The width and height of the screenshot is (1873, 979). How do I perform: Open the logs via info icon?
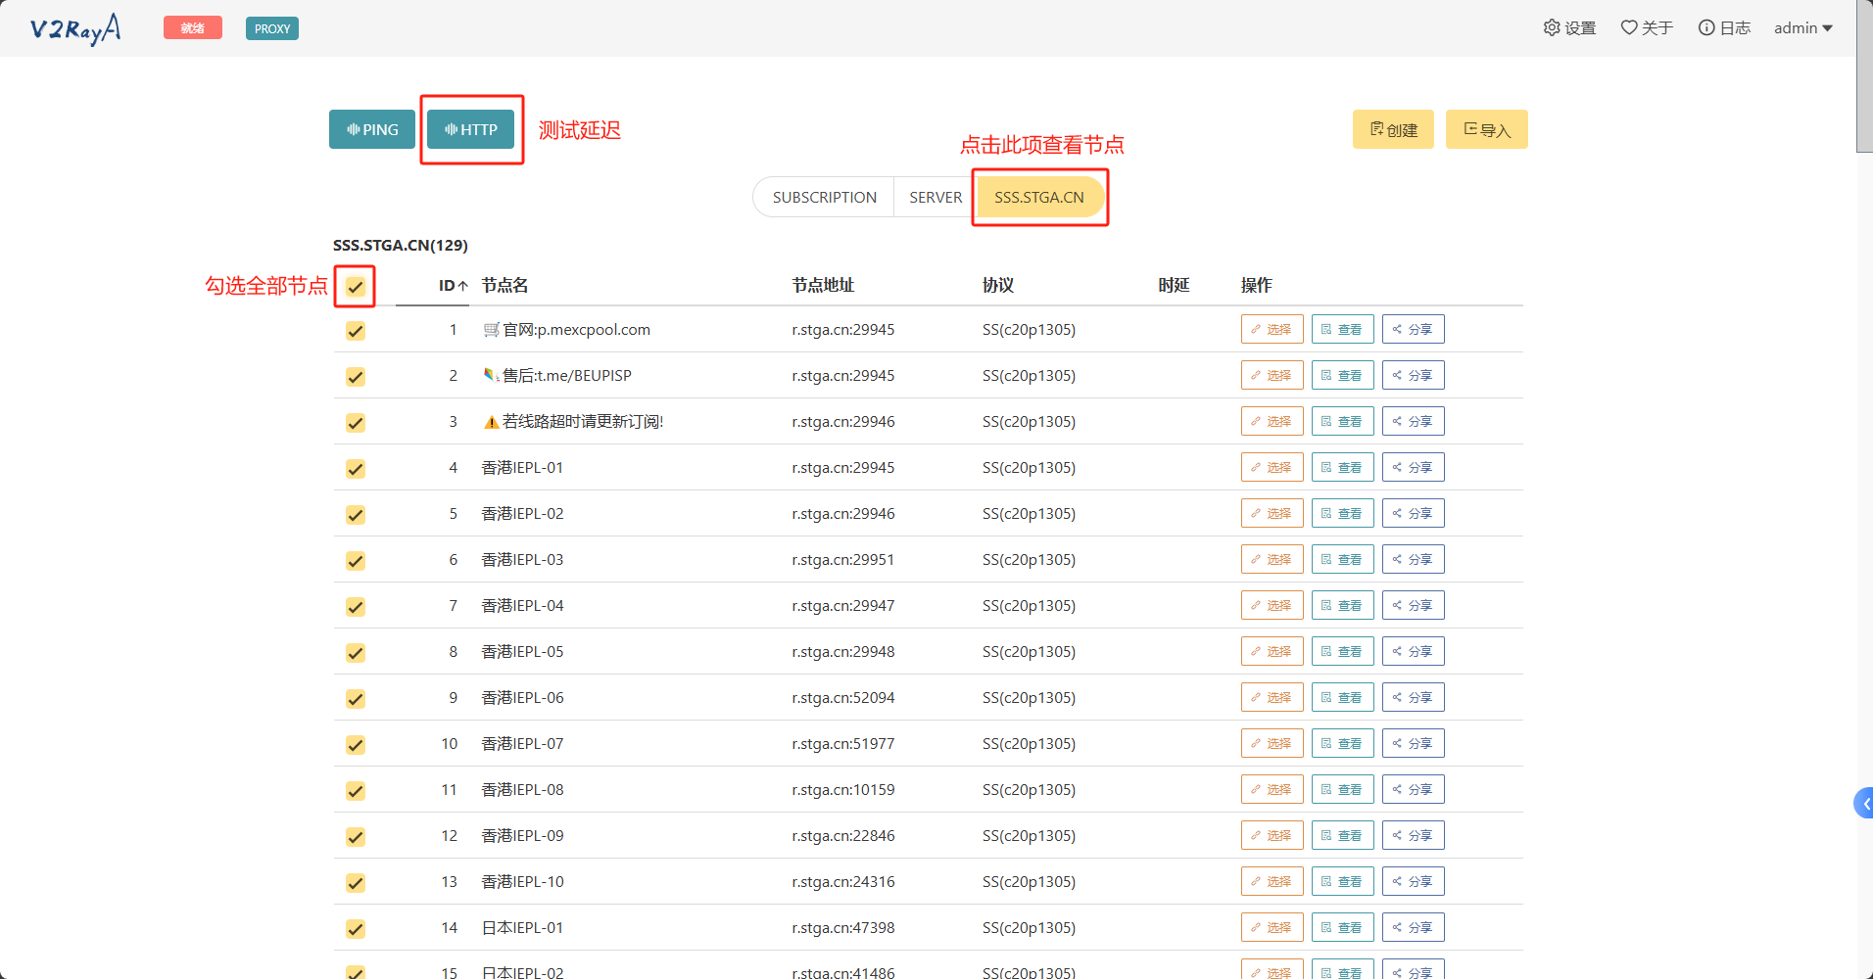[x=1724, y=28]
